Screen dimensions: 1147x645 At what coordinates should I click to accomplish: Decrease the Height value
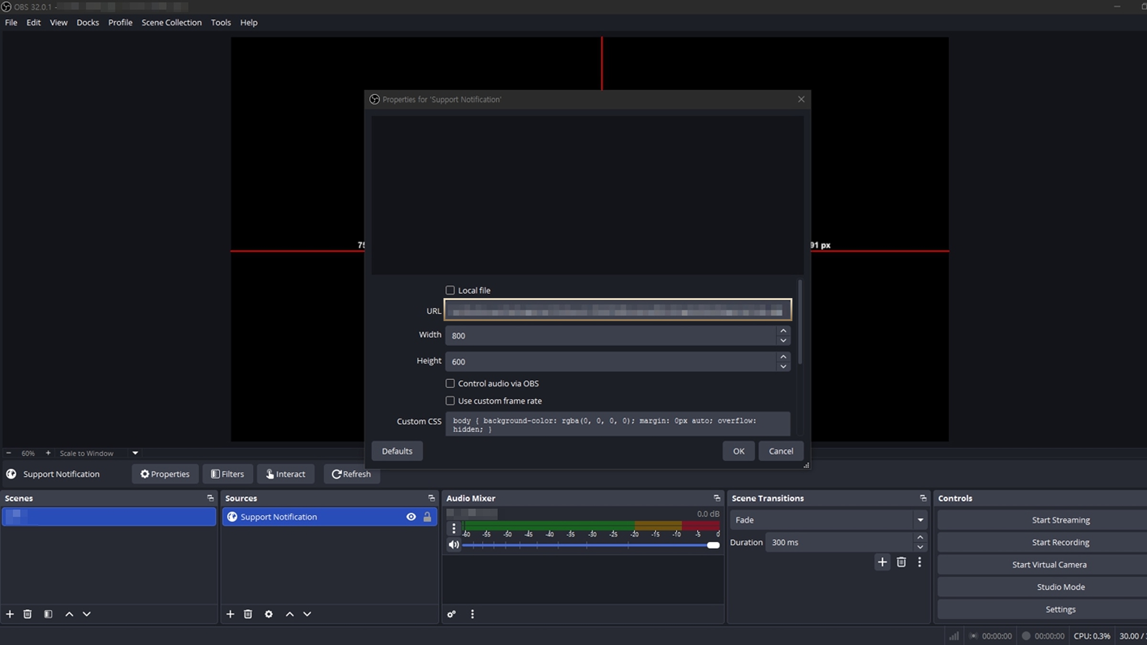coord(783,366)
